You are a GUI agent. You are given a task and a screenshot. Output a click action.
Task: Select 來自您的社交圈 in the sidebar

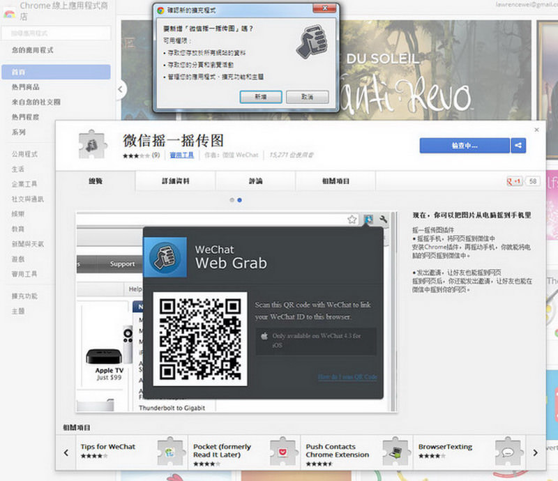(x=36, y=102)
